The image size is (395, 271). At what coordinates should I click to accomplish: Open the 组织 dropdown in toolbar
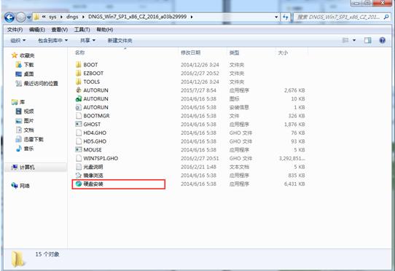click(18, 40)
